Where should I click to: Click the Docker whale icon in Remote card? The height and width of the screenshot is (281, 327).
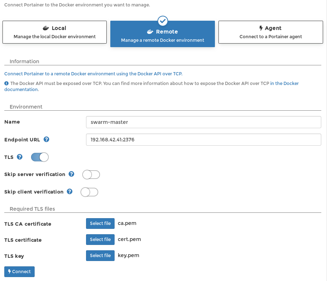pyautogui.click(x=150, y=32)
